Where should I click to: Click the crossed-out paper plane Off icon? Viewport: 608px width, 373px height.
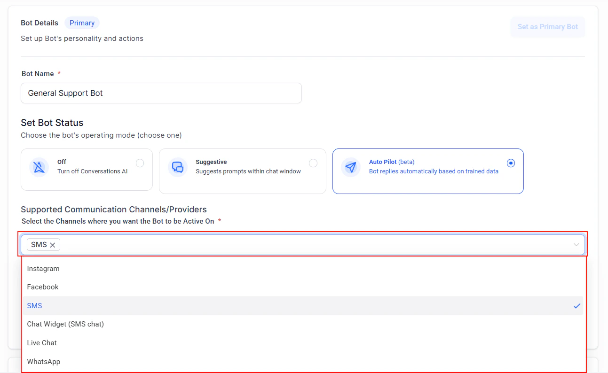coord(39,167)
